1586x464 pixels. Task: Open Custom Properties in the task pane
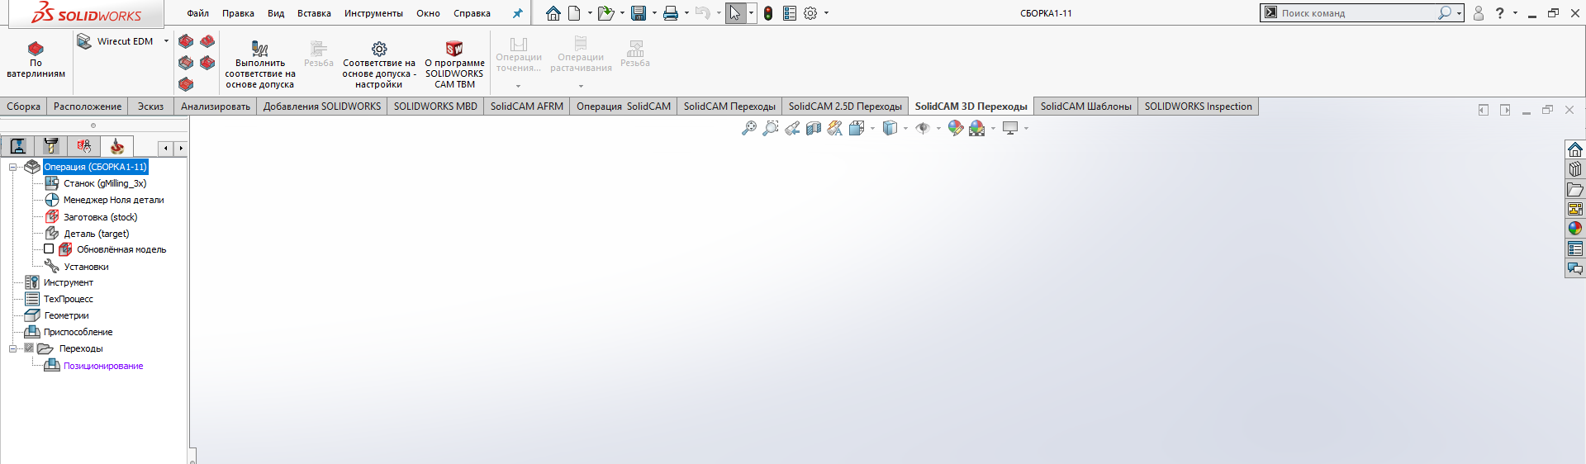tap(1575, 249)
